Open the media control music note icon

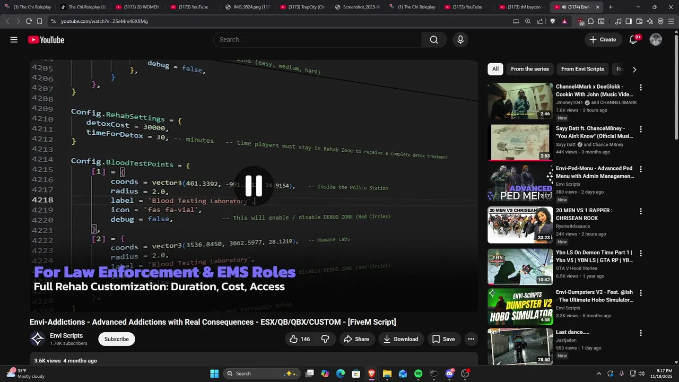coord(618,21)
